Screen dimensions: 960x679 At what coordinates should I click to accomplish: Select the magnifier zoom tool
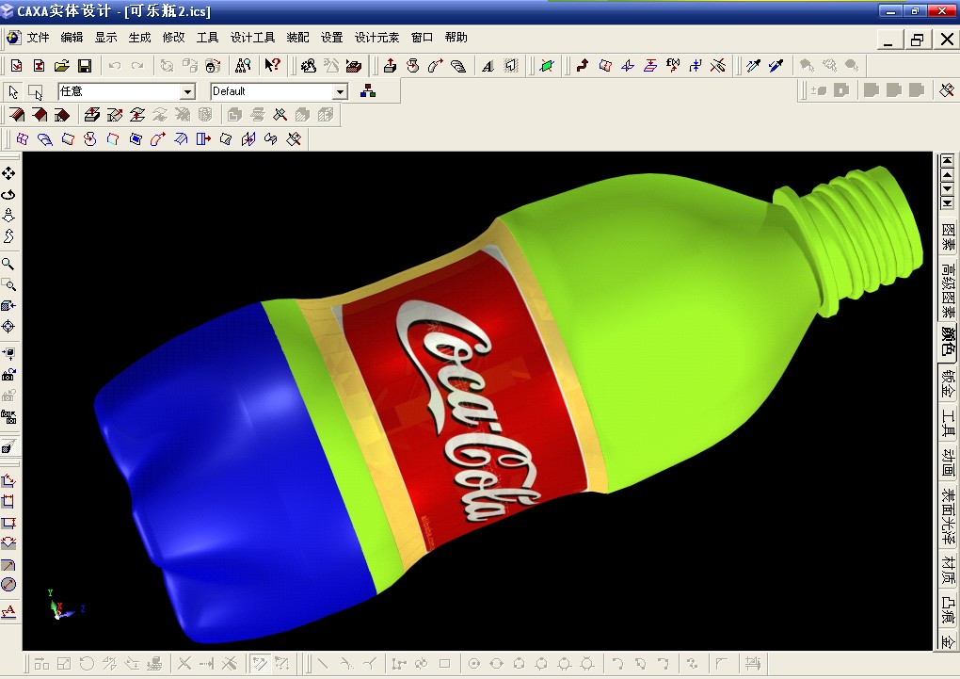click(x=8, y=264)
